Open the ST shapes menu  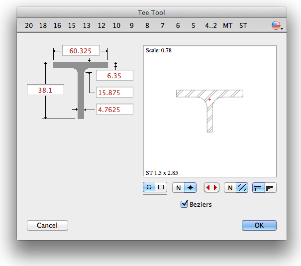click(x=243, y=25)
